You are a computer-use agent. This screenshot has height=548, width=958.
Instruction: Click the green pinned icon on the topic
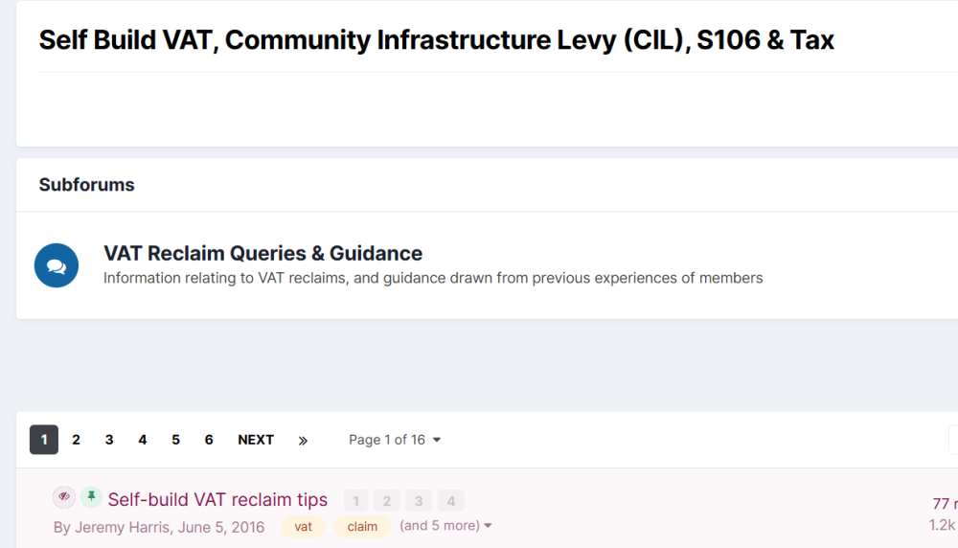pyautogui.click(x=91, y=496)
